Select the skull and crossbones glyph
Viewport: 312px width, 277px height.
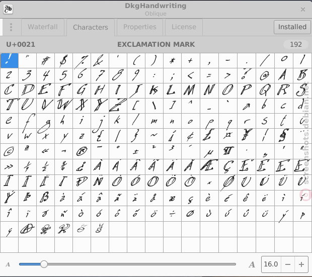46,229
